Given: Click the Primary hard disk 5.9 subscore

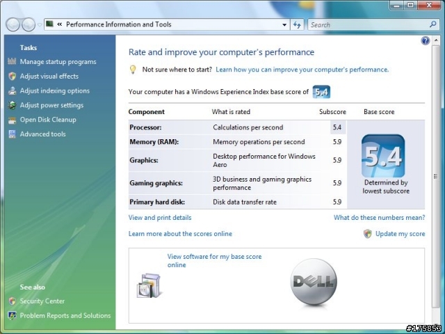Looking at the screenshot, I should pyautogui.click(x=337, y=202).
